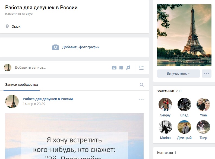The height and width of the screenshot is (159, 215).
Task: Click изменить статус link
Action: 19,14
